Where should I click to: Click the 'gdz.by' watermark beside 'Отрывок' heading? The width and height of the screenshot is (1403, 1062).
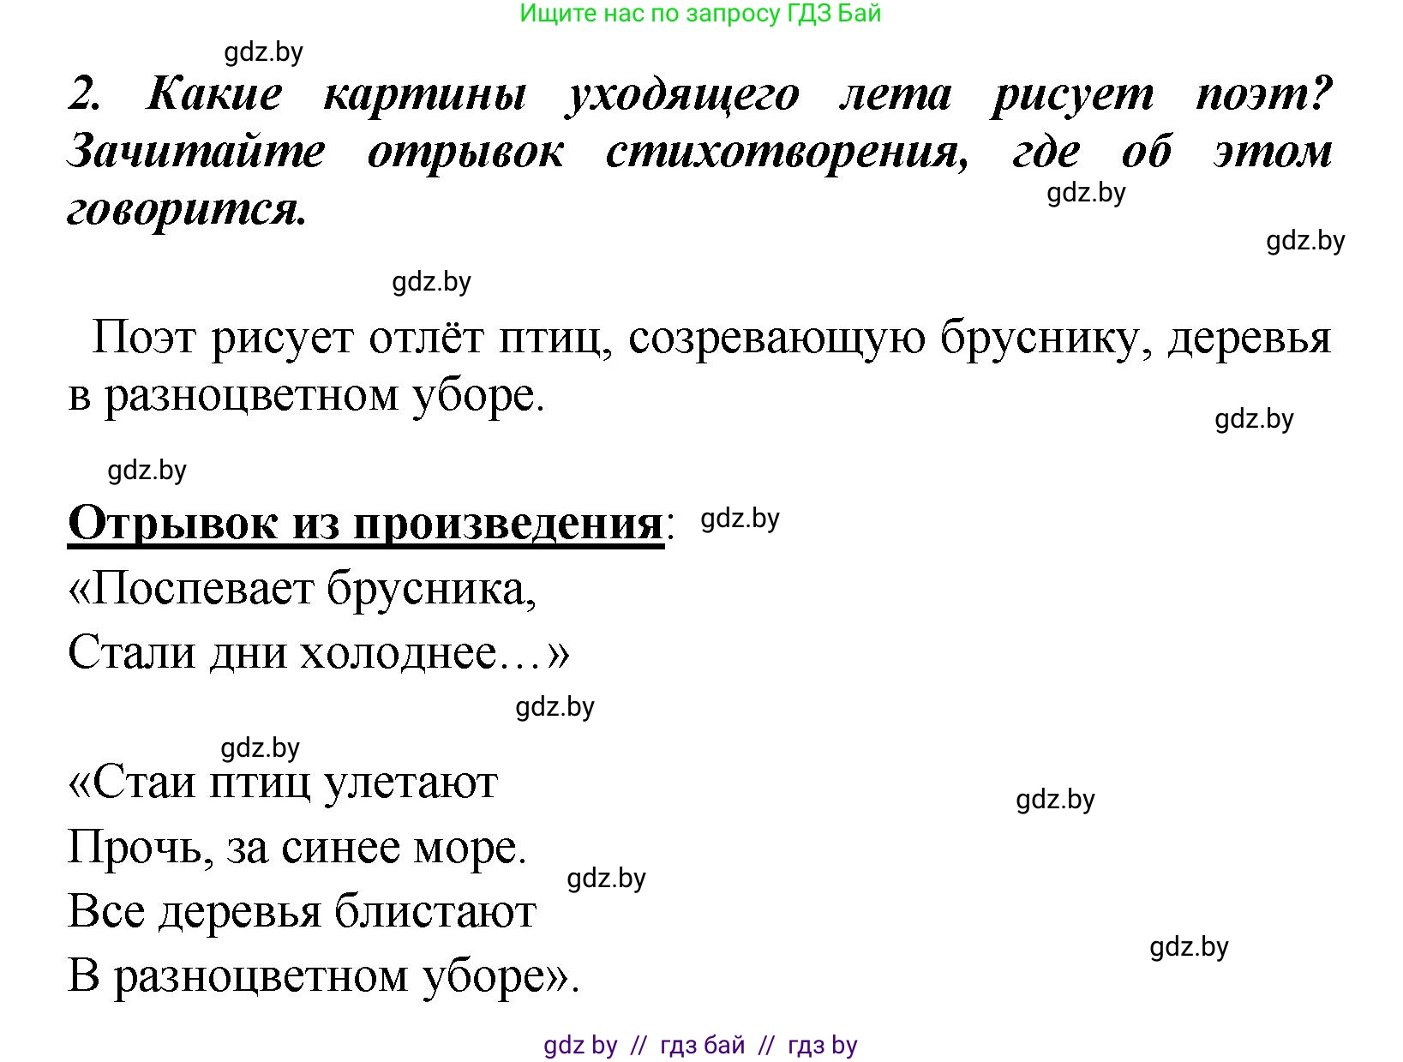point(740,519)
